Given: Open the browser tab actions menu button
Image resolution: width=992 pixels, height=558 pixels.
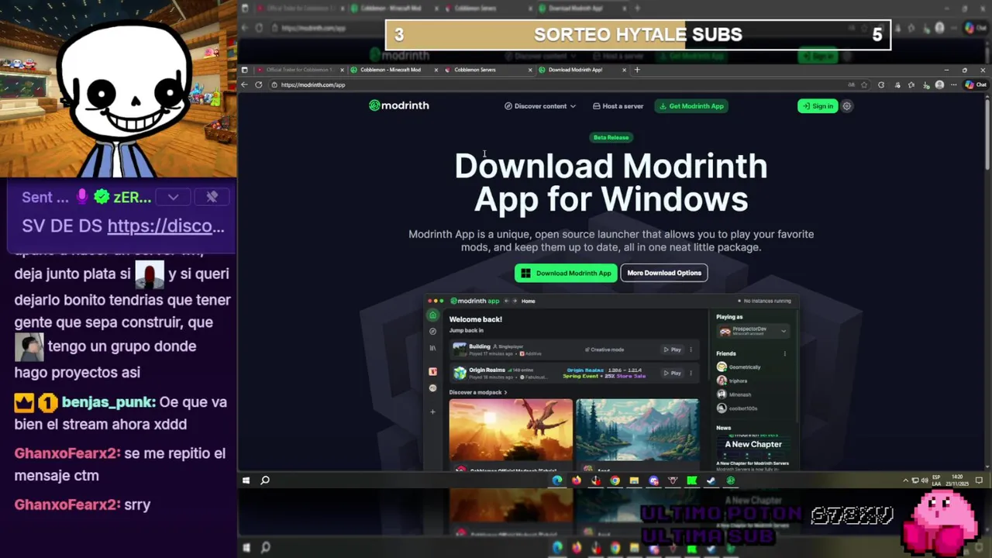Looking at the screenshot, I should (245, 70).
